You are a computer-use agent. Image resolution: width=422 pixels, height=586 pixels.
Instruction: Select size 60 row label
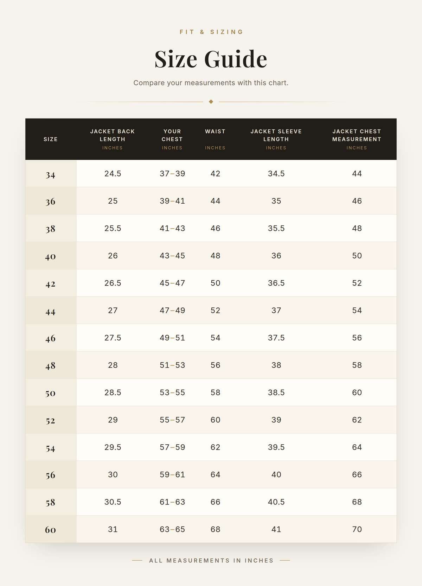coord(51,529)
